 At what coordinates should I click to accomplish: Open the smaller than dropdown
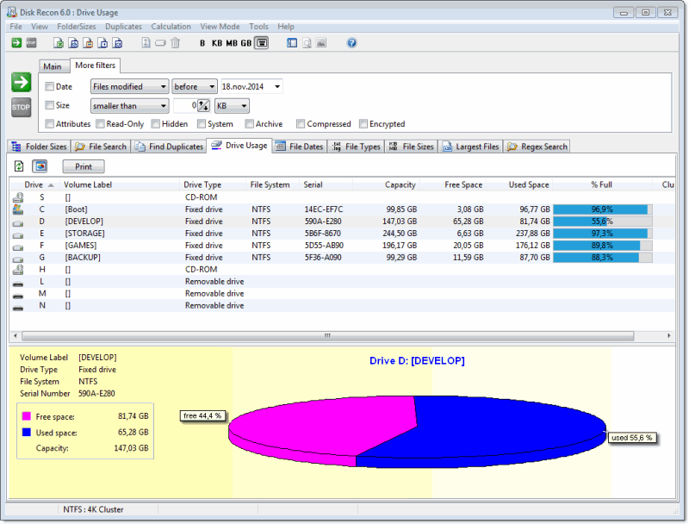tap(130, 105)
